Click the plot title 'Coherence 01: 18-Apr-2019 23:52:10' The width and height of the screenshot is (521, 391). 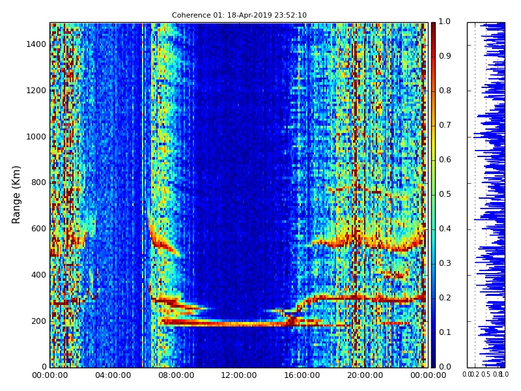[239, 15]
